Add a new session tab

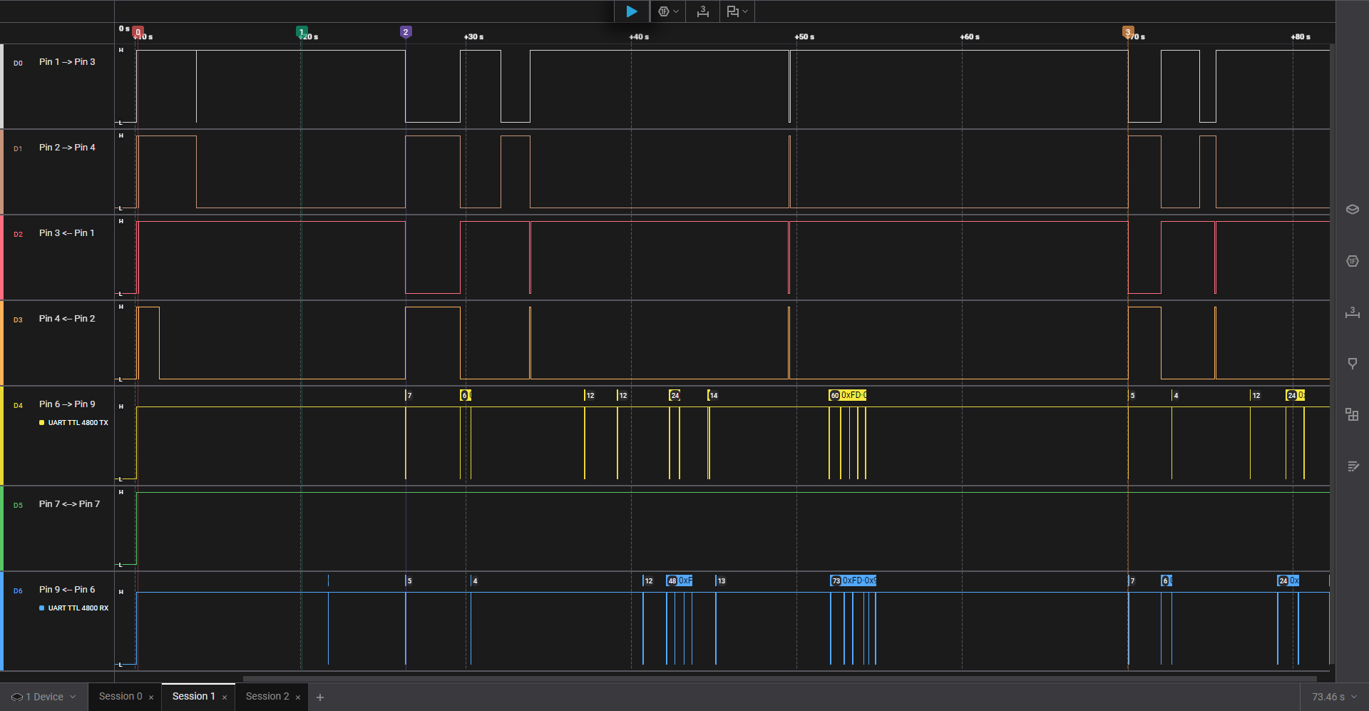(x=320, y=697)
